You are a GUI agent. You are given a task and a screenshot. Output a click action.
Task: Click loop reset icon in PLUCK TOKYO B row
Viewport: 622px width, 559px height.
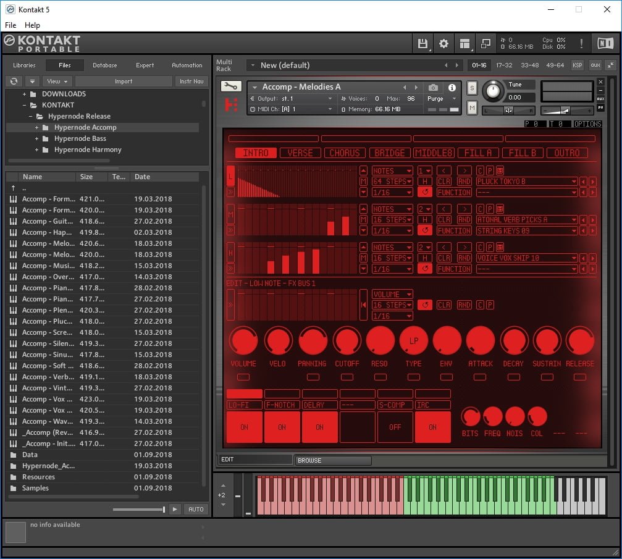pos(425,192)
